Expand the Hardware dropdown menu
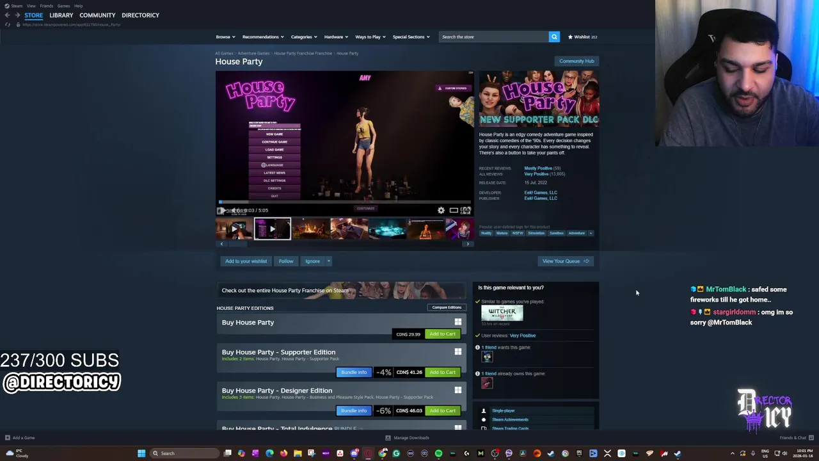The image size is (819, 461). coord(336,36)
